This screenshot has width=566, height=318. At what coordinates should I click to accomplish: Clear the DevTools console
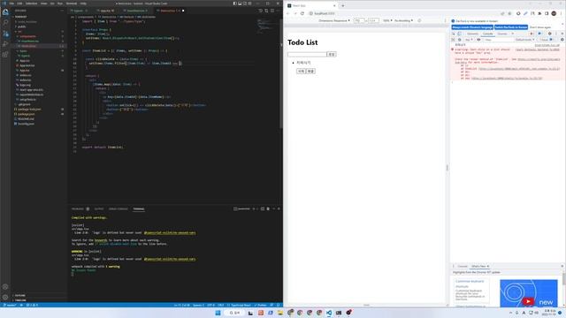[x=460, y=40]
